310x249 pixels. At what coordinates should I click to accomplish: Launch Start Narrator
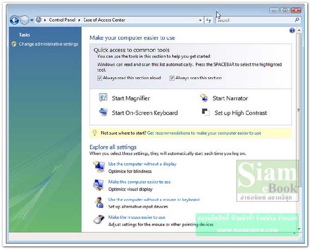pyautogui.click(x=230, y=98)
